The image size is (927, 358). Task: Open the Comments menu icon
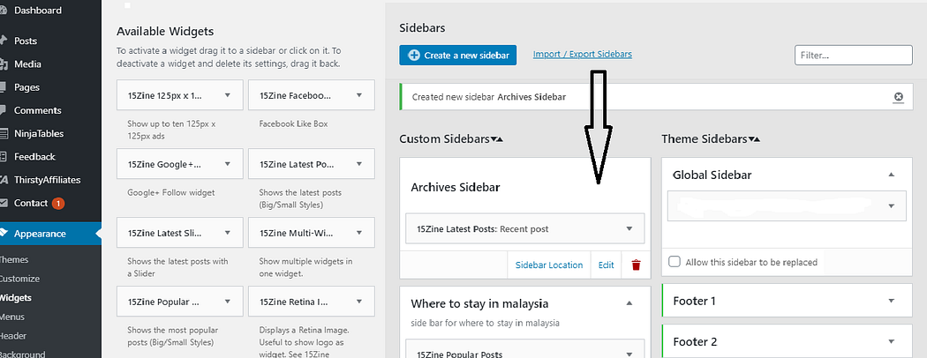point(3,110)
